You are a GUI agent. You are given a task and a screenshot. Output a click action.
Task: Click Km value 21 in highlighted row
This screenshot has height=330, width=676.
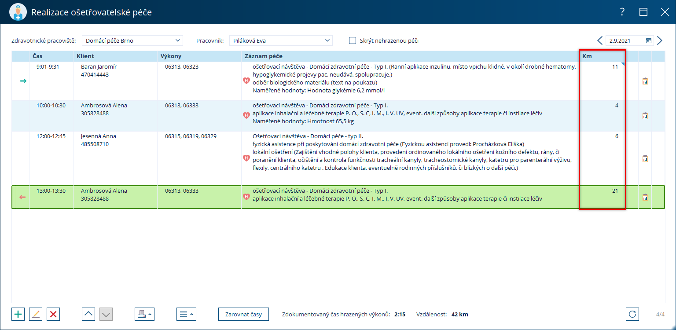[615, 191]
